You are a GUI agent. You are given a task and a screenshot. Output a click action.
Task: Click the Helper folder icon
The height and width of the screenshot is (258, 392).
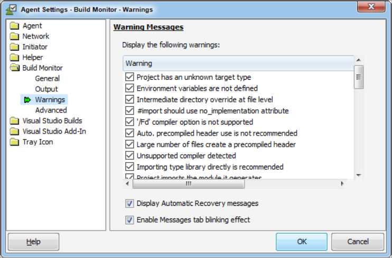coord(14,58)
